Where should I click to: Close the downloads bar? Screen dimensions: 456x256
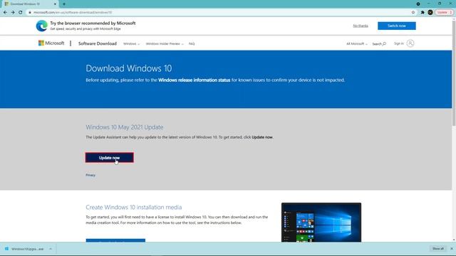(x=452, y=249)
